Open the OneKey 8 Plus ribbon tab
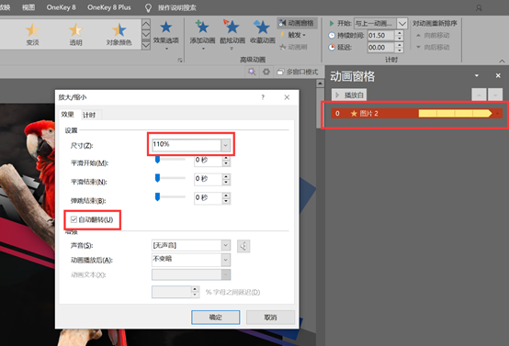Viewport: 509px width, 346px height. (109, 7)
